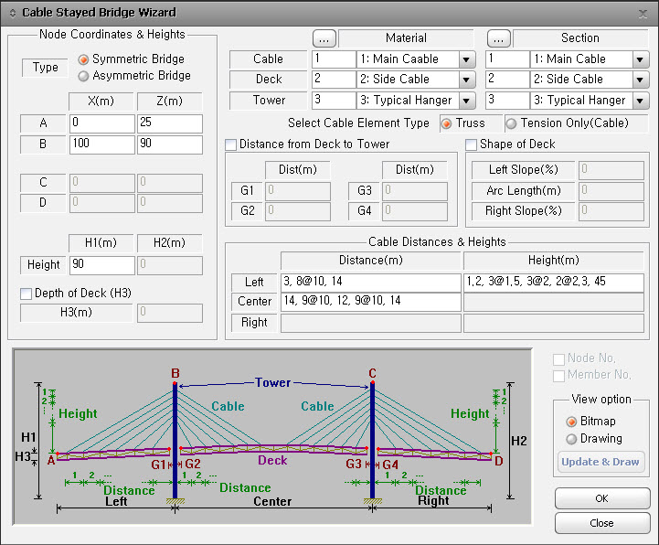This screenshot has height=545, width=659.
Task: Click node A X(m) input field
Action: click(x=102, y=123)
